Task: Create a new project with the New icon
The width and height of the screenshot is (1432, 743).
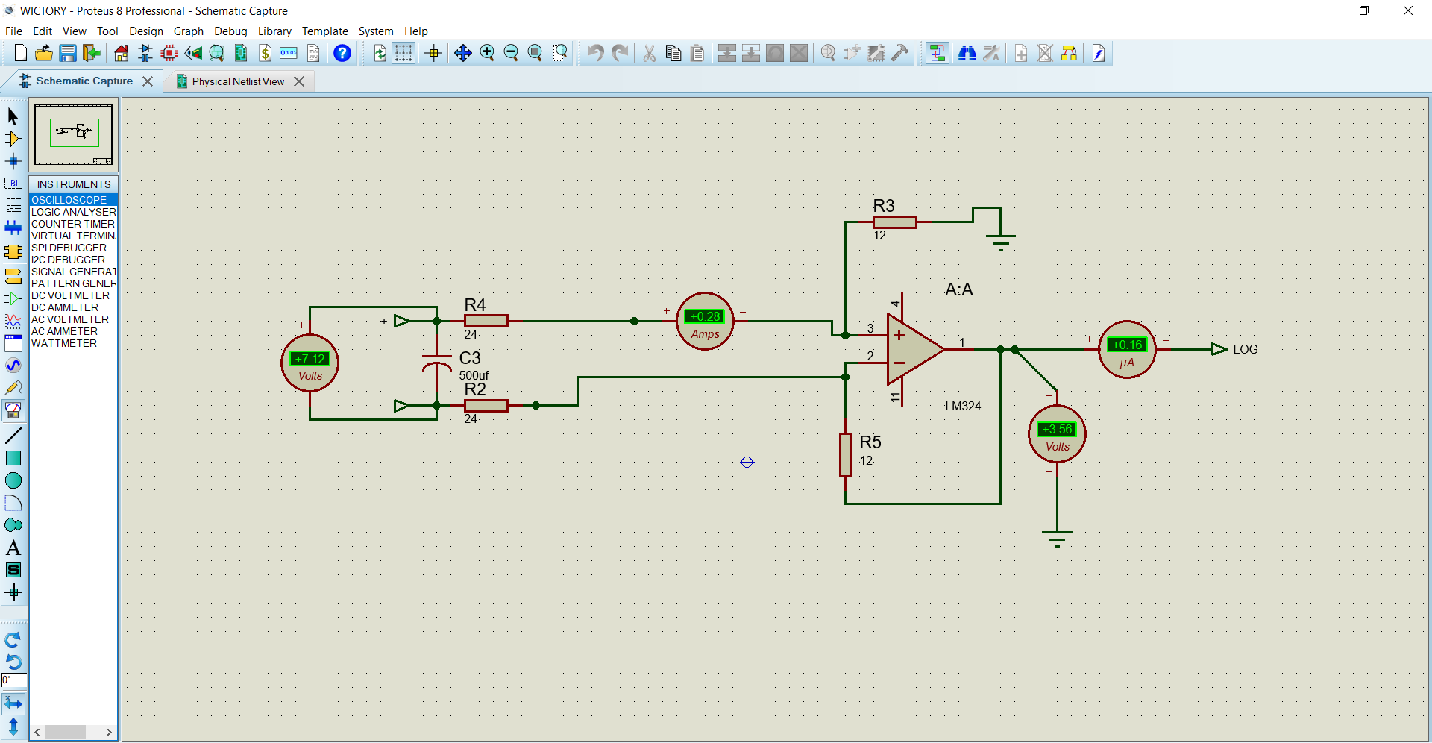Action: point(20,53)
